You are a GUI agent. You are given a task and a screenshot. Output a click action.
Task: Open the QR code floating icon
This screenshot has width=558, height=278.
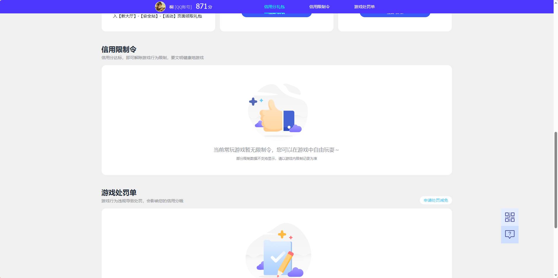[x=510, y=217]
